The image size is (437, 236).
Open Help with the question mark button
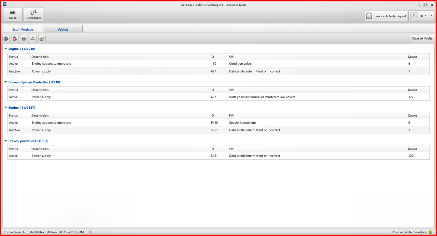419,16
